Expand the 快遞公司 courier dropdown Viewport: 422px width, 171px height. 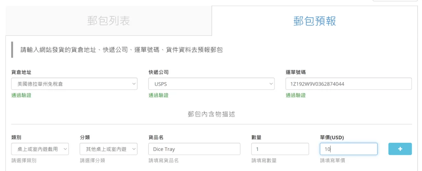[211, 84]
